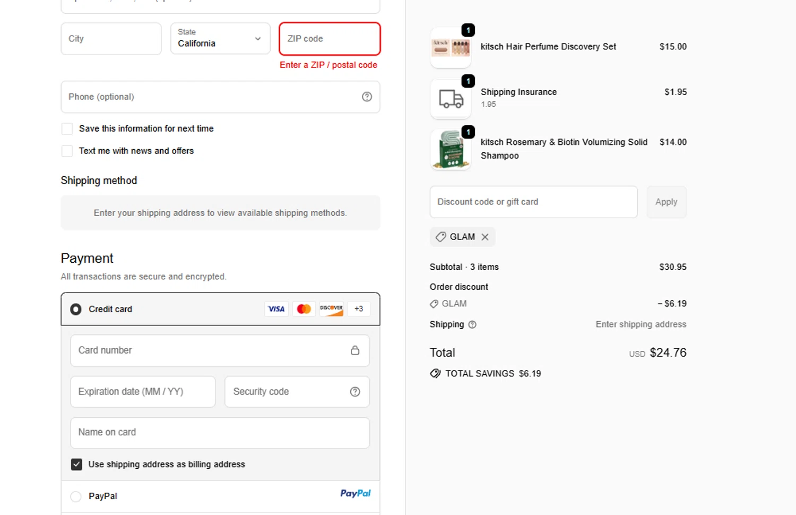Click the Visa card logo
Viewport: 796px width, 515px height.
click(276, 309)
